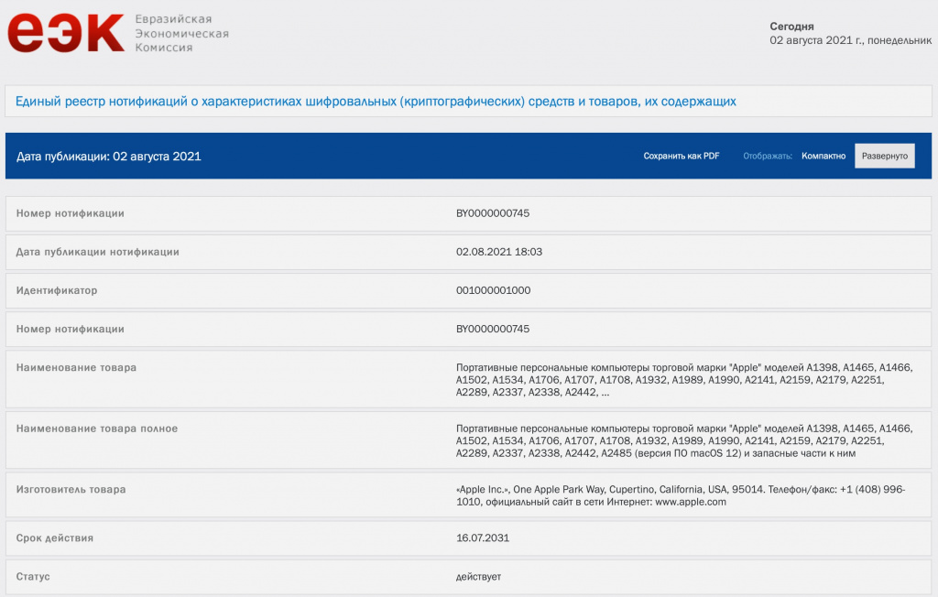The width and height of the screenshot is (938, 597).
Task: Click the red ЕЭК logo
Action: (x=65, y=33)
